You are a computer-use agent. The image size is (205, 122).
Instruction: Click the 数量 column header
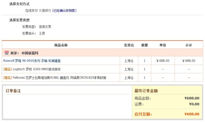pyautogui.click(x=144, y=45)
